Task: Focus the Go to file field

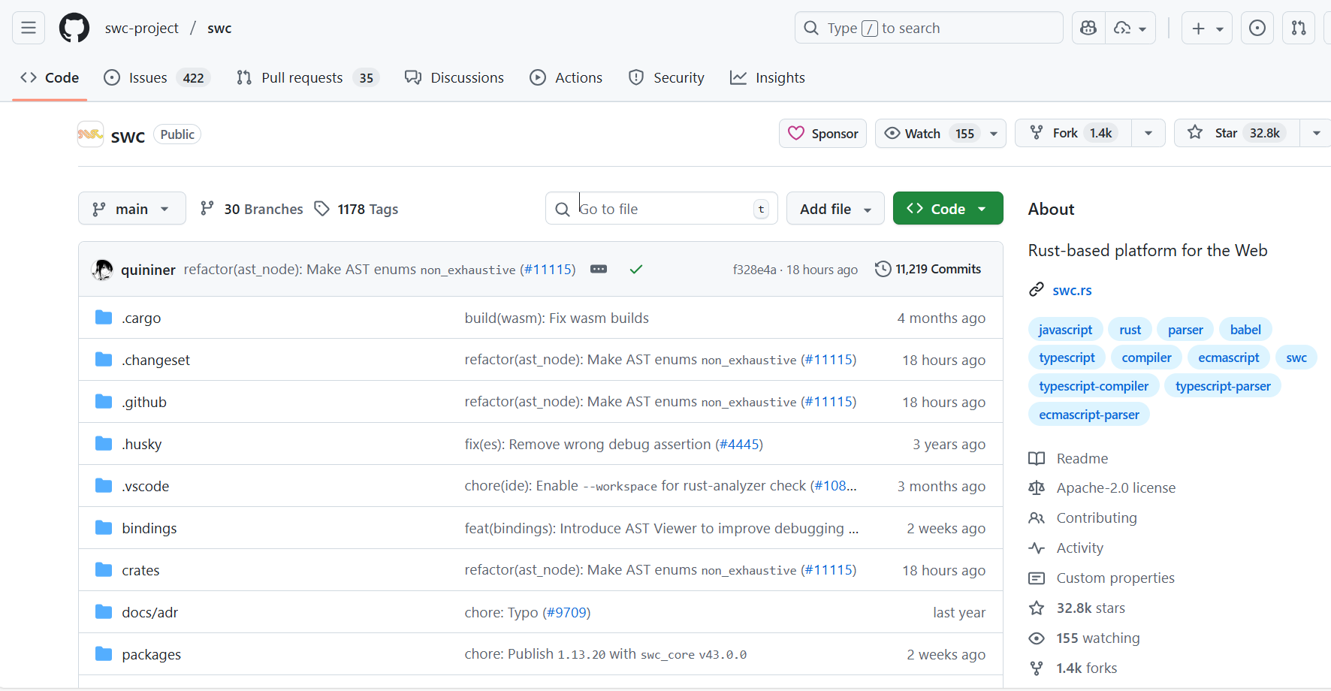Action: pyautogui.click(x=662, y=209)
